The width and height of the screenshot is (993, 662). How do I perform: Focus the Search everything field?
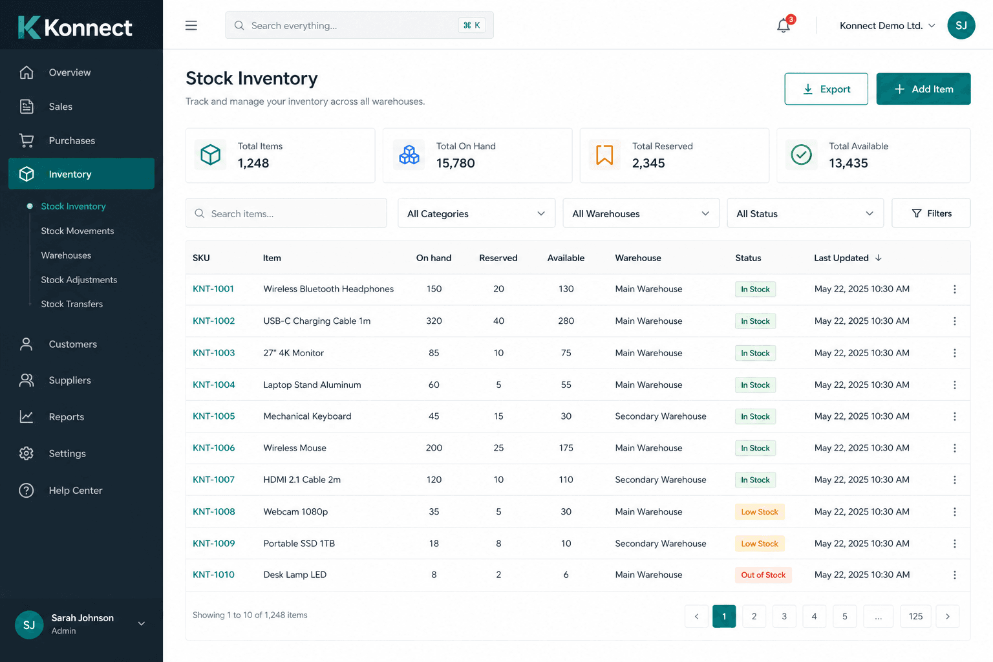pos(359,25)
